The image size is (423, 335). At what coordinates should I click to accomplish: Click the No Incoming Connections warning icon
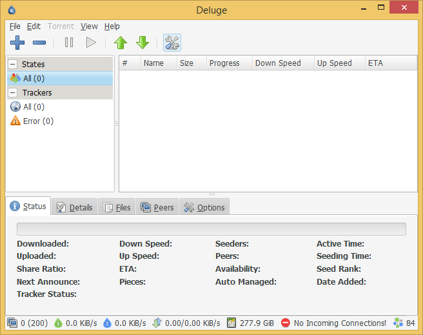tap(286, 323)
